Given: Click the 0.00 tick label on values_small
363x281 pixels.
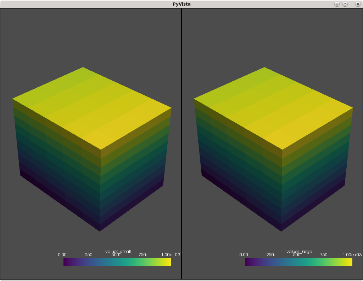Looking at the screenshot, I should coord(62,254).
